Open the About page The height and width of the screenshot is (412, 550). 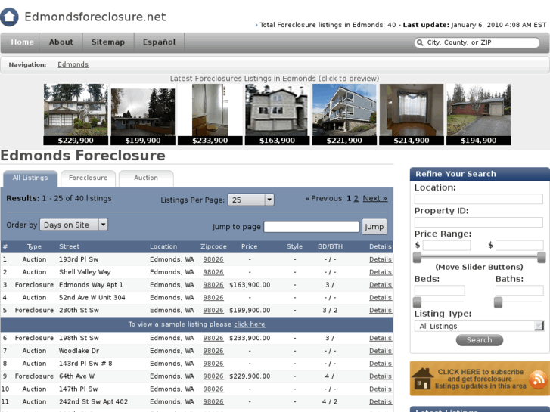(x=61, y=42)
